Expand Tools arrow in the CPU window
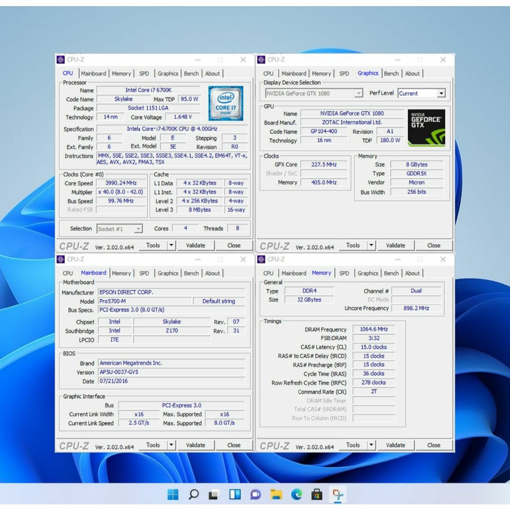 coord(171,245)
